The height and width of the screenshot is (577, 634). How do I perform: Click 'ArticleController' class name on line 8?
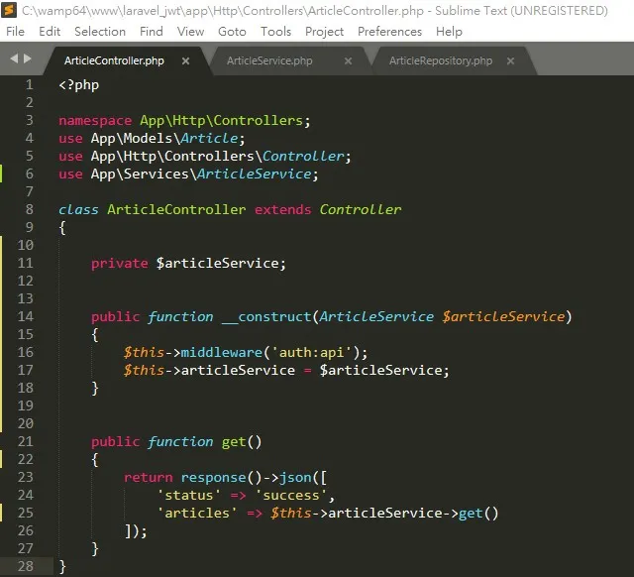(176, 209)
